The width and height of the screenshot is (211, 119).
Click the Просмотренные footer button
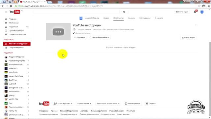133,103
